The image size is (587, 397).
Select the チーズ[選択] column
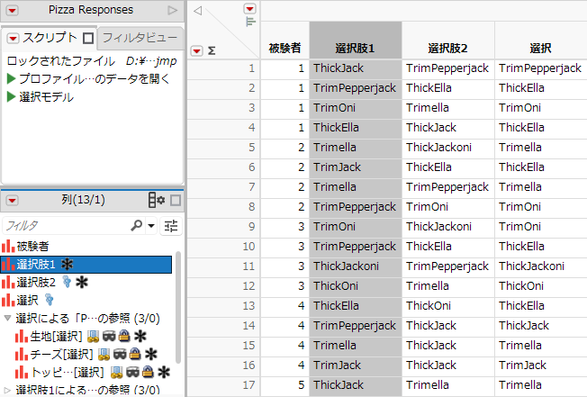tap(62, 354)
